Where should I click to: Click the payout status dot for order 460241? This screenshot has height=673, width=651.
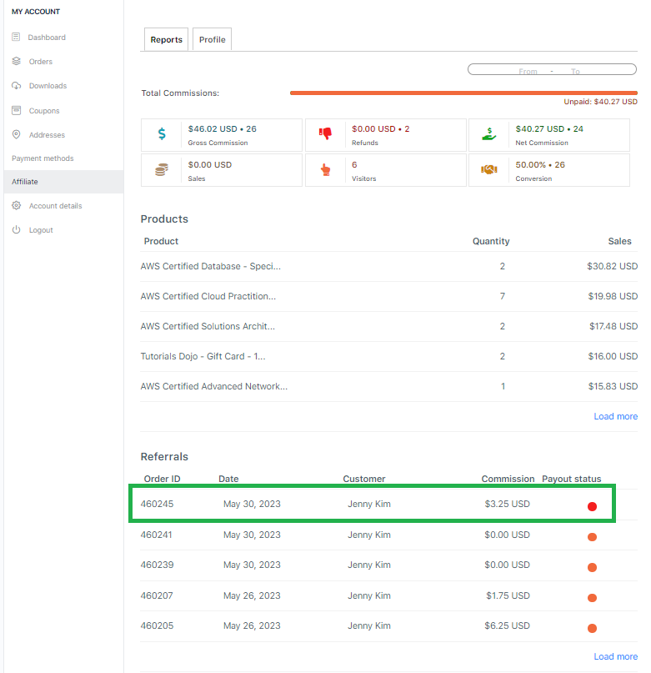pyautogui.click(x=592, y=536)
